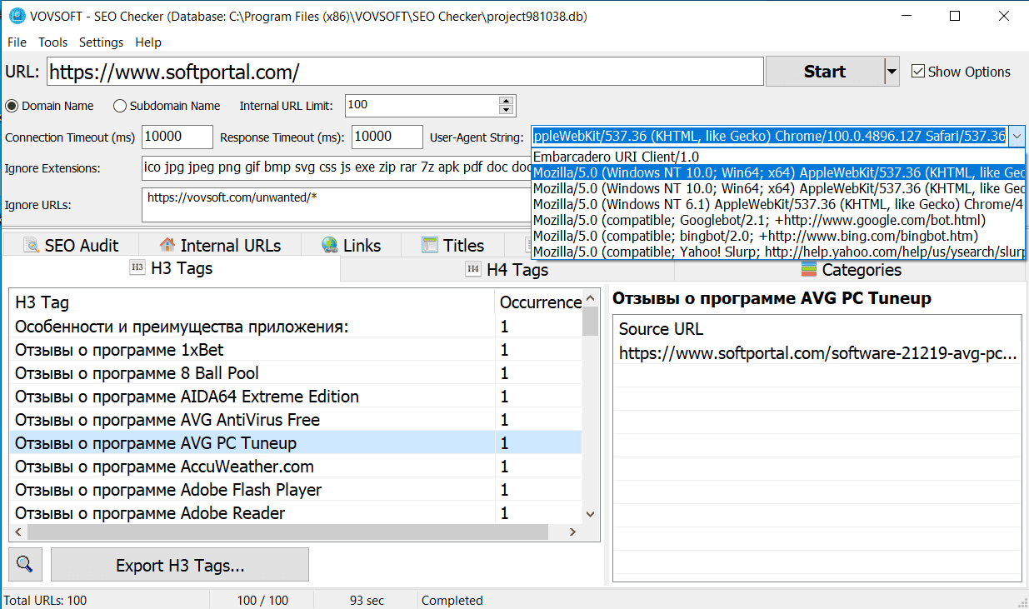Click the magnifier search icon button
This screenshot has width=1029, height=609.
(x=25, y=564)
